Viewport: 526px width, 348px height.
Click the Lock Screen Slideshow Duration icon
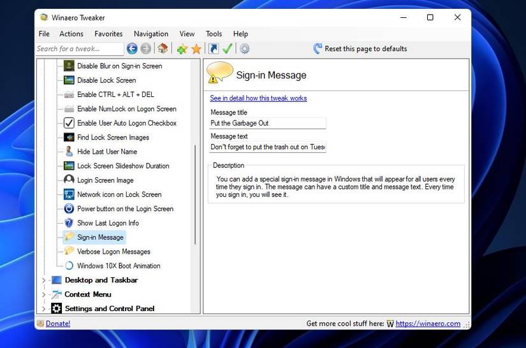pyautogui.click(x=69, y=166)
